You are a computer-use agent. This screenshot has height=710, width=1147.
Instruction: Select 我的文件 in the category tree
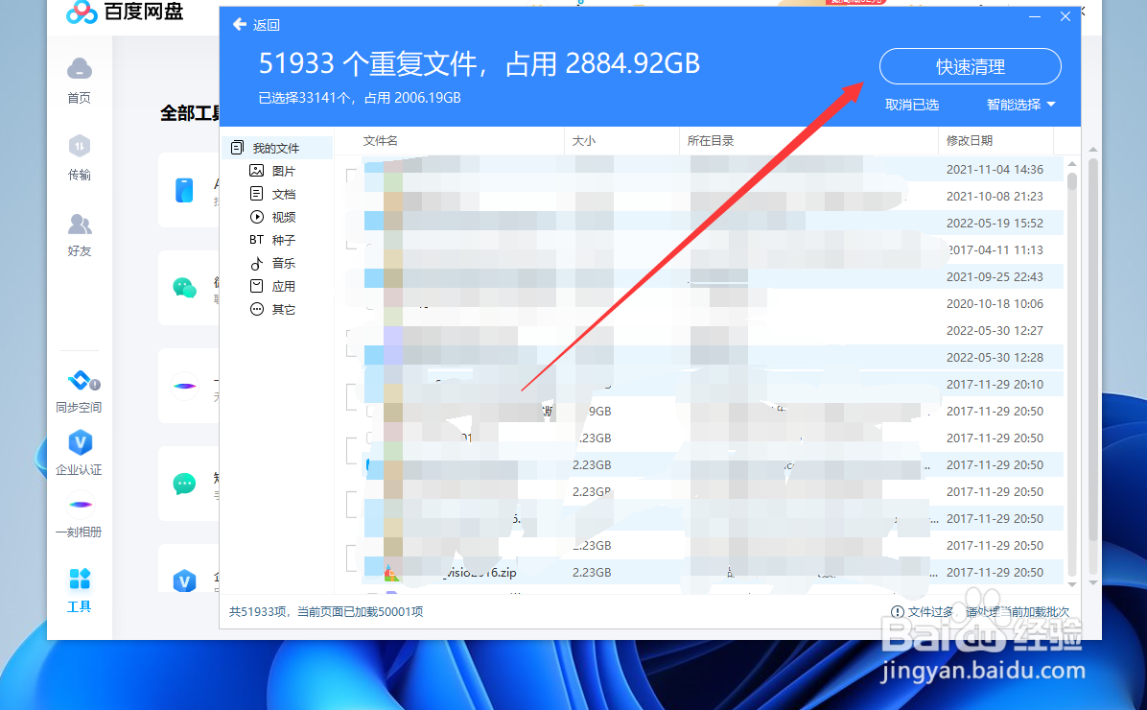coord(277,148)
